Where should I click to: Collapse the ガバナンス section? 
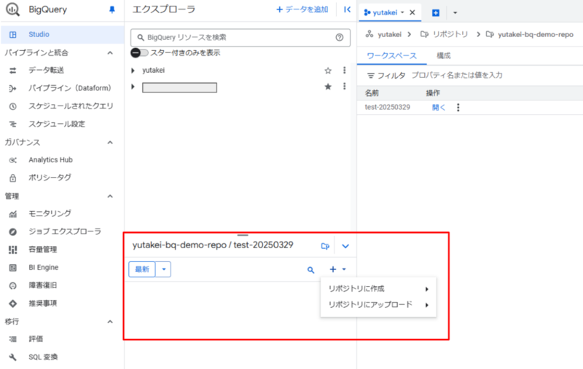[110, 142]
